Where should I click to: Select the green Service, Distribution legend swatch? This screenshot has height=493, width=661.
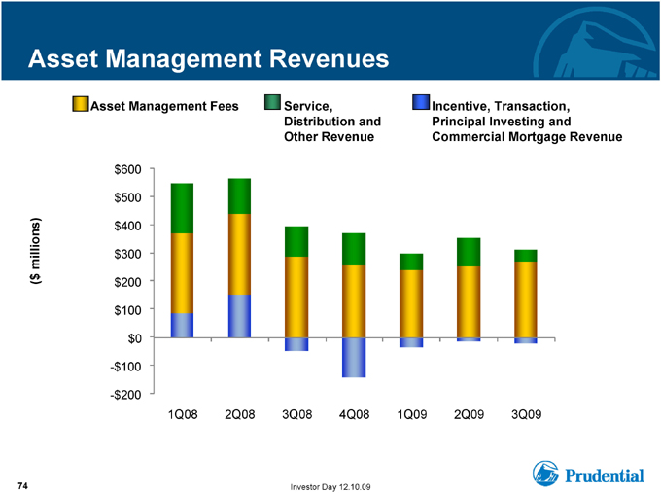coord(272,102)
